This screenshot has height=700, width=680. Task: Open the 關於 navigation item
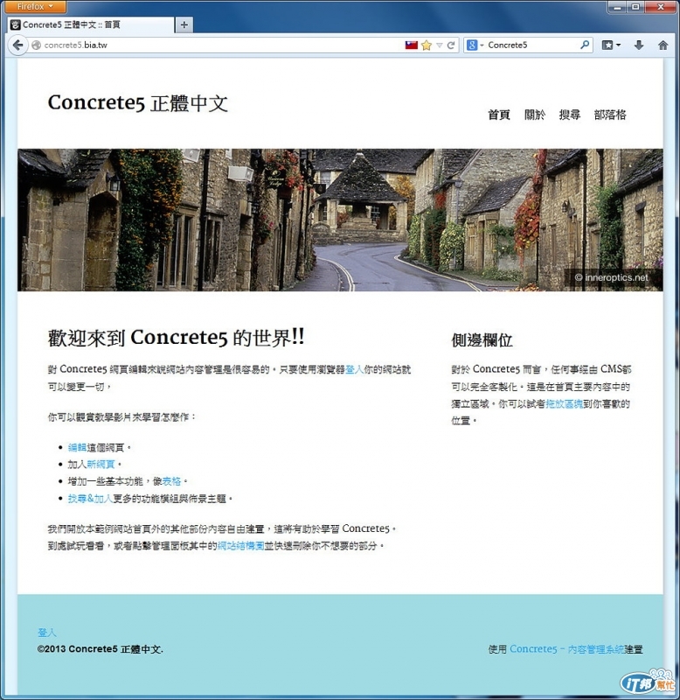click(535, 115)
